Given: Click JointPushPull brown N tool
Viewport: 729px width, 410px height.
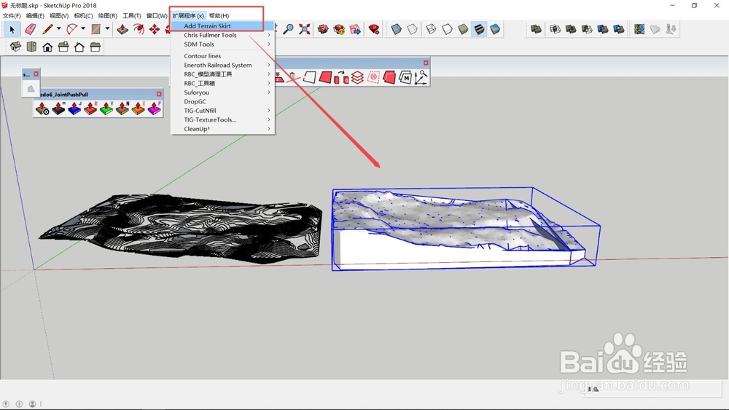Looking at the screenshot, I should pyautogui.click(x=122, y=109).
